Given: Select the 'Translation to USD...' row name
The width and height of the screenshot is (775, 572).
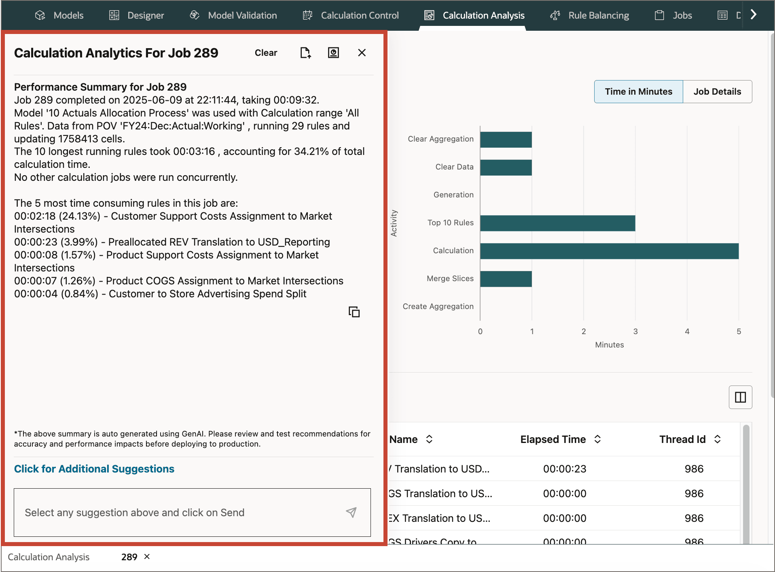Looking at the screenshot, I should (x=439, y=469).
